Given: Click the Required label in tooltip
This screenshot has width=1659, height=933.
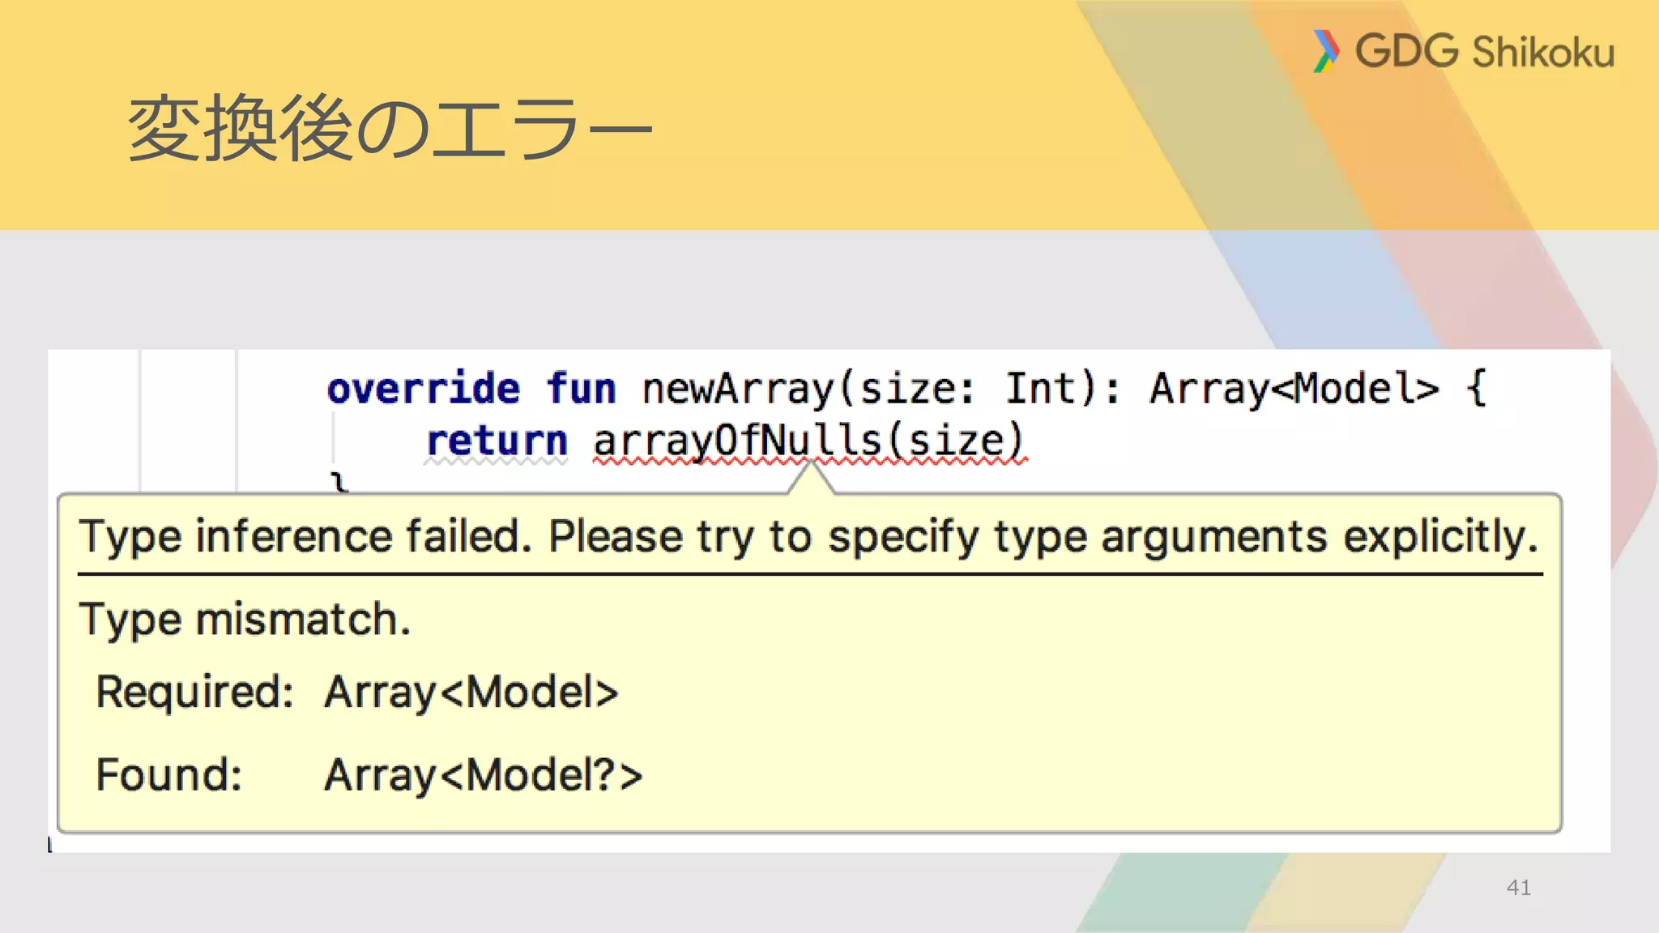Looking at the screenshot, I should [194, 692].
